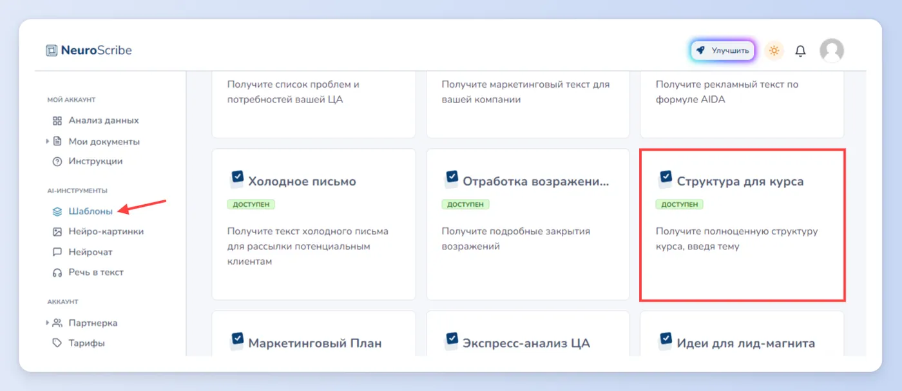Click the АККАУНТ section heading

click(62, 301)
